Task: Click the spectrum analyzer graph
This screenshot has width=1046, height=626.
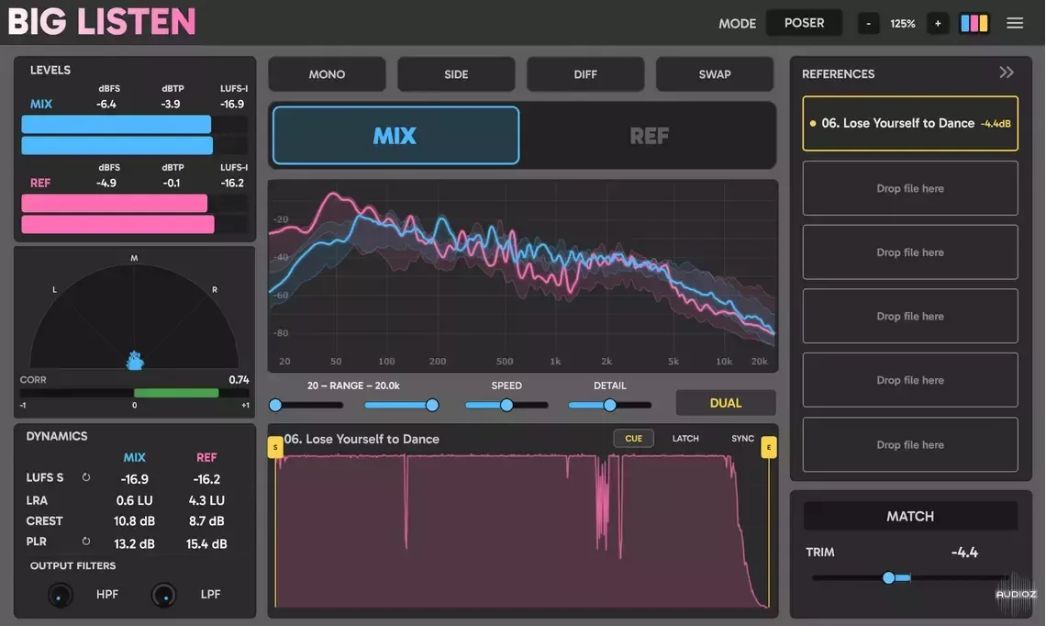Action: (x=522, y=274)
